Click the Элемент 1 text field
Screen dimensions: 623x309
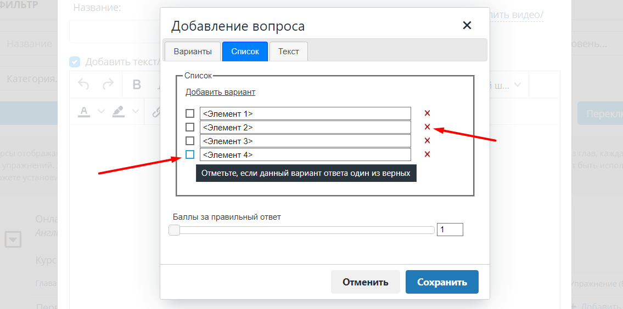[x=305, y=113]
